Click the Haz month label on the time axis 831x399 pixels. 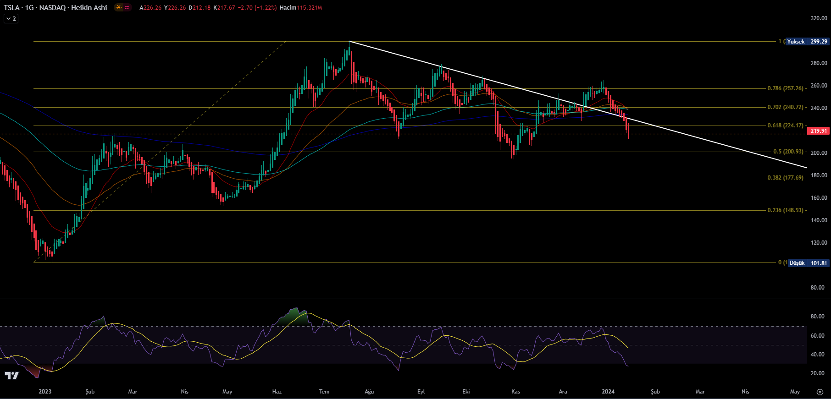277,392
